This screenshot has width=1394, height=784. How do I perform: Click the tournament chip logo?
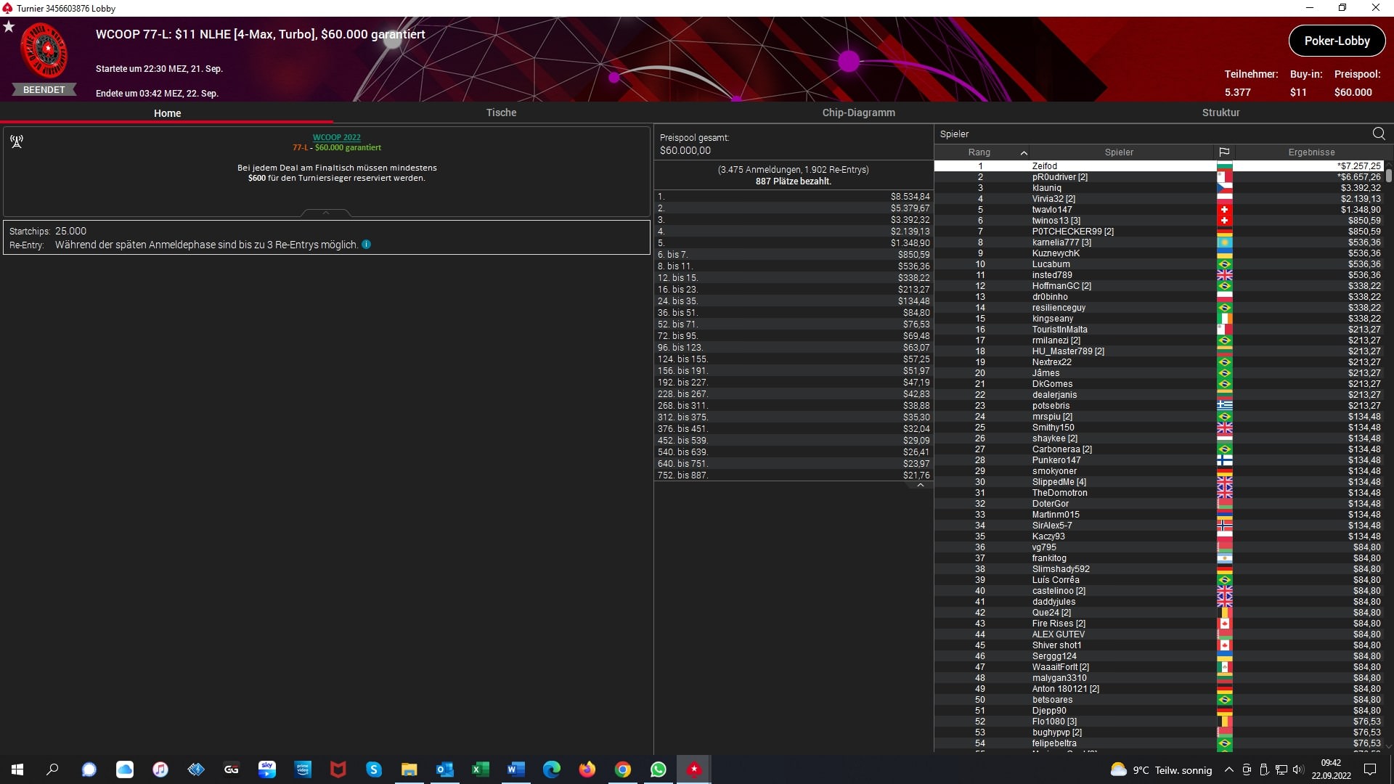click(44, 51)
